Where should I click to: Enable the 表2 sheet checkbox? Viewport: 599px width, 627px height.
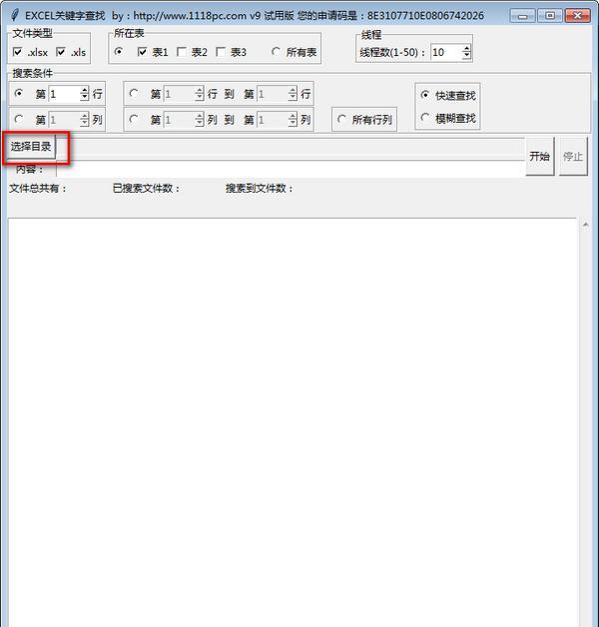click(x=181, y=52)
